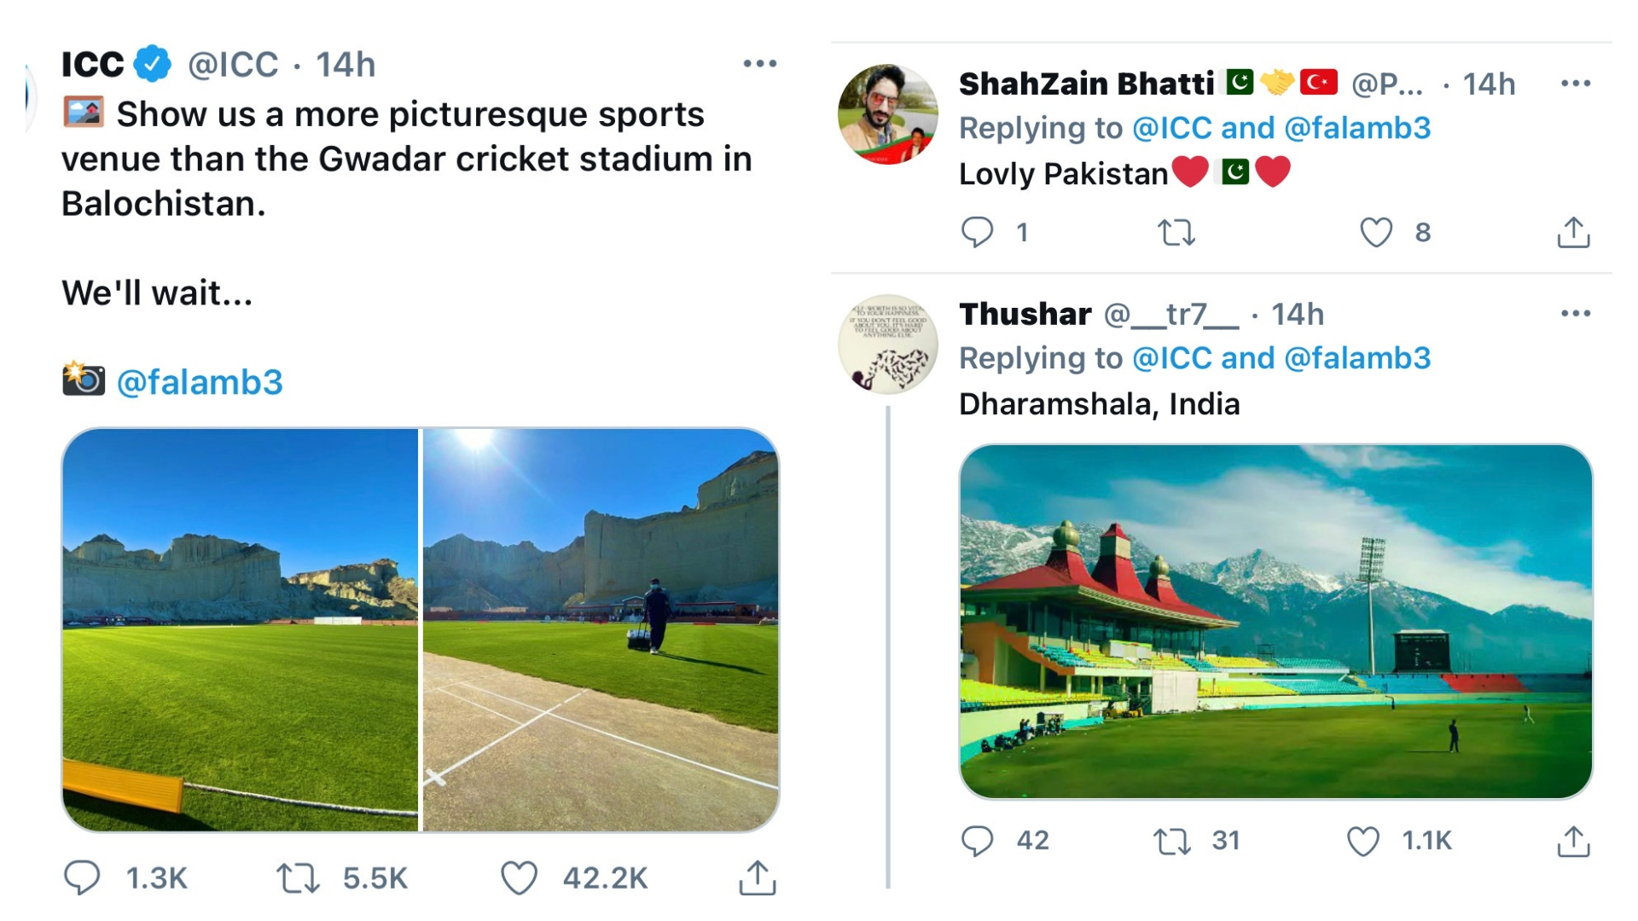Like Thushar's Dharamshala tweet

(1363, 841)
